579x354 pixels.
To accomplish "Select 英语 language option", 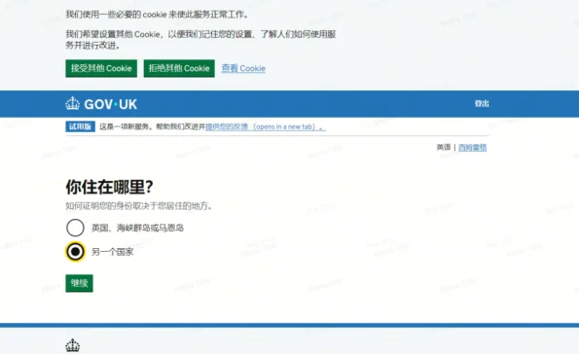I will (x=444, y=147).
